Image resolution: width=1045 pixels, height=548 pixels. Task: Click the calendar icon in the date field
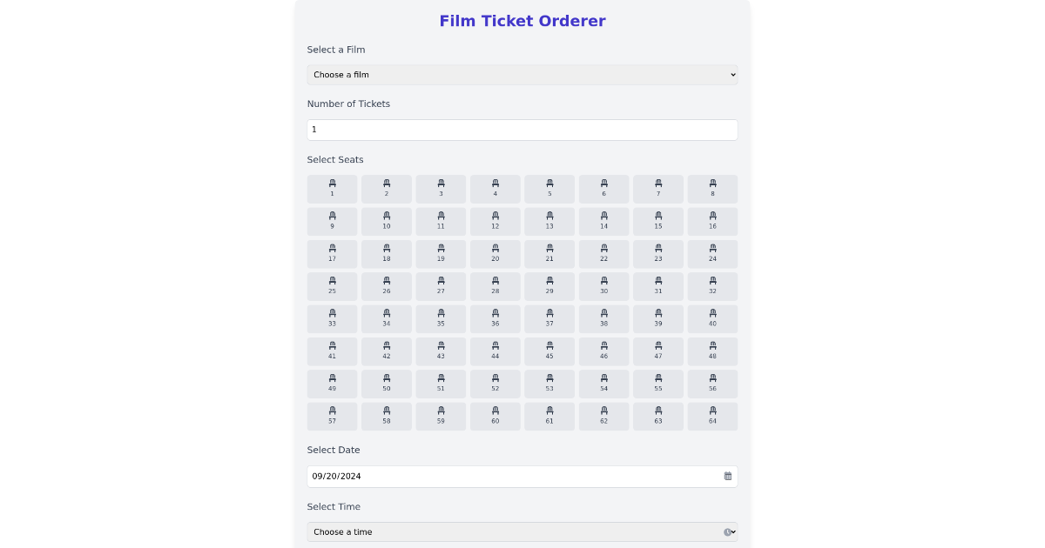pos(728,476)
